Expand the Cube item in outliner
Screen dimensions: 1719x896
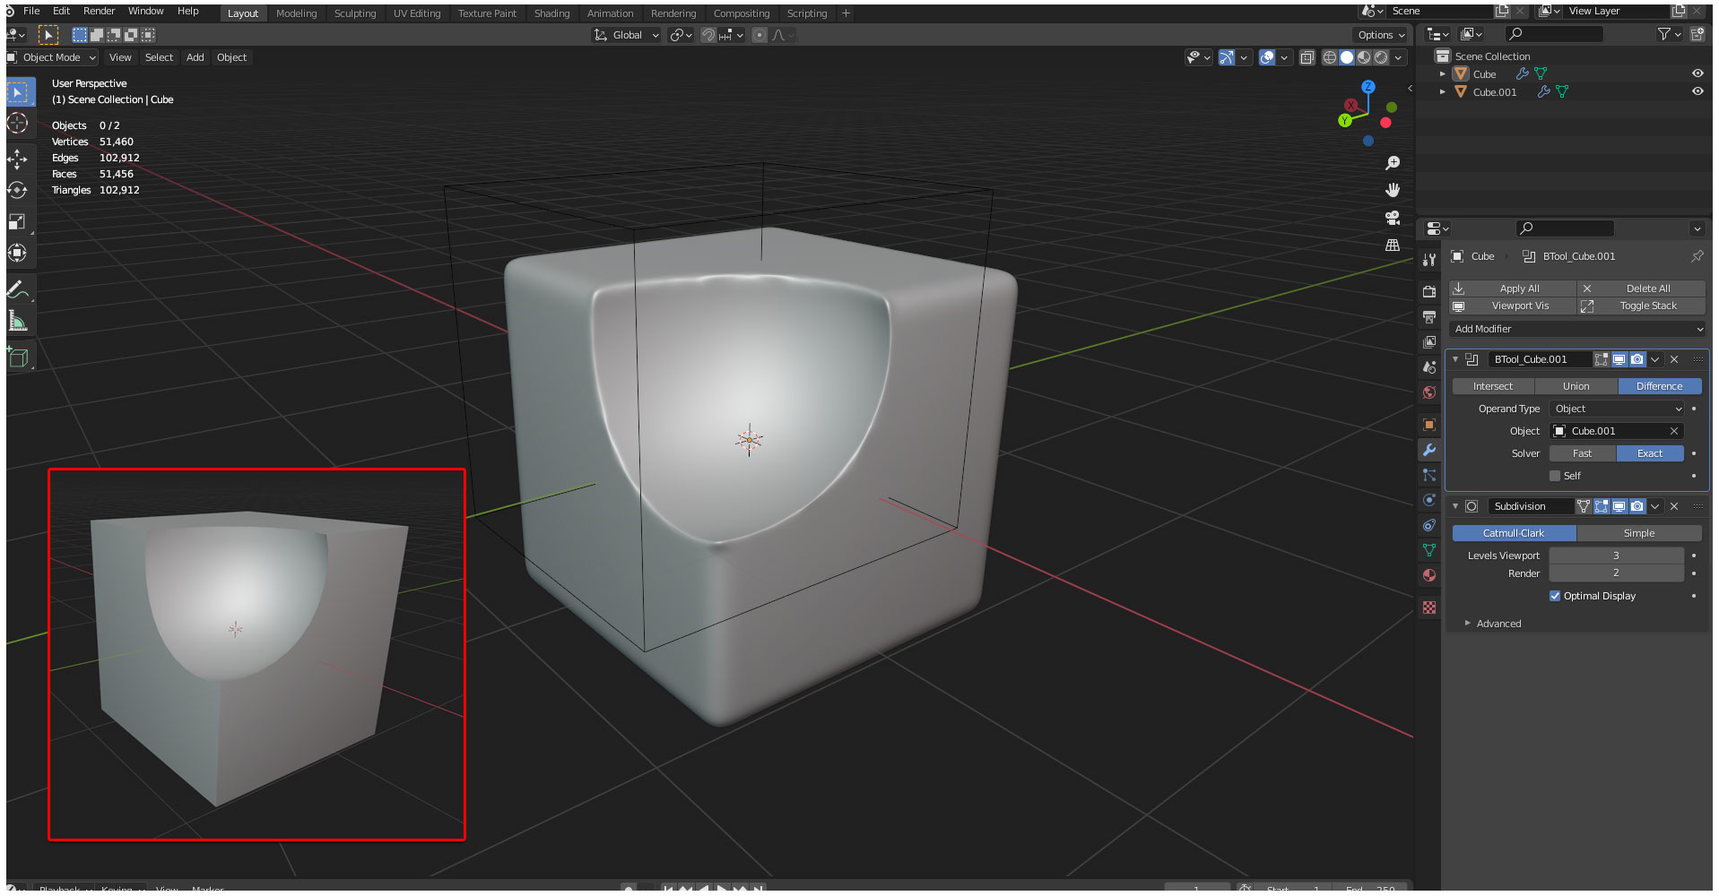pos(1442,74)
